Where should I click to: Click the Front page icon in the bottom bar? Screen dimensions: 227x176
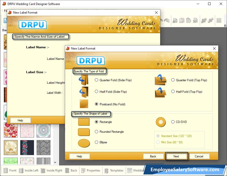point(6,170)
